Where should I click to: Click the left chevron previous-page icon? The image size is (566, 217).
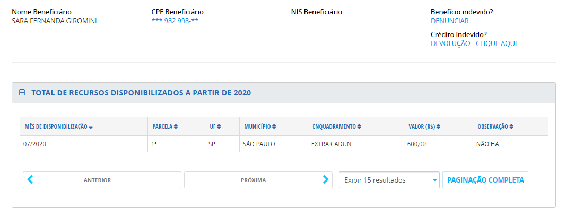[30, 180]
